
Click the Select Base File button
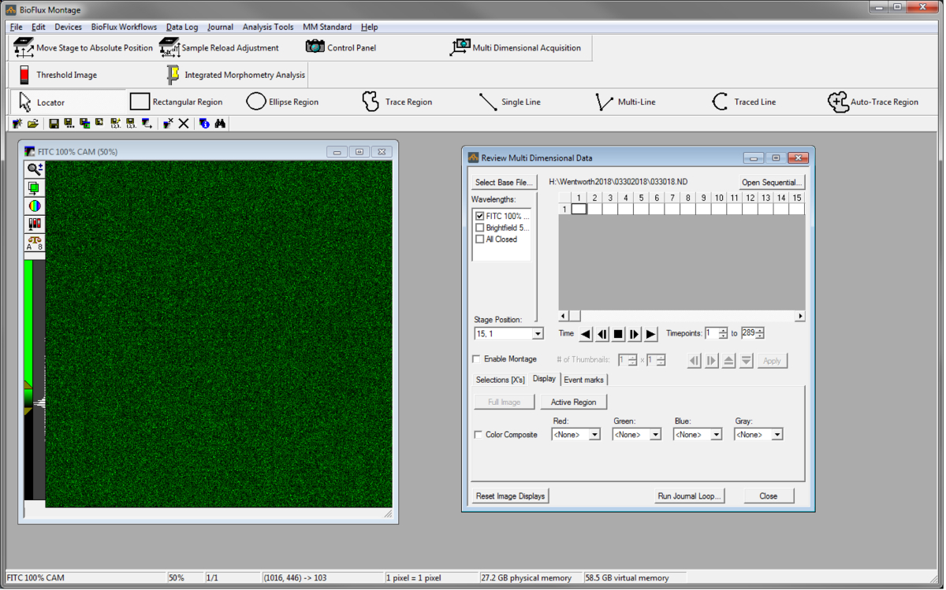505,183
